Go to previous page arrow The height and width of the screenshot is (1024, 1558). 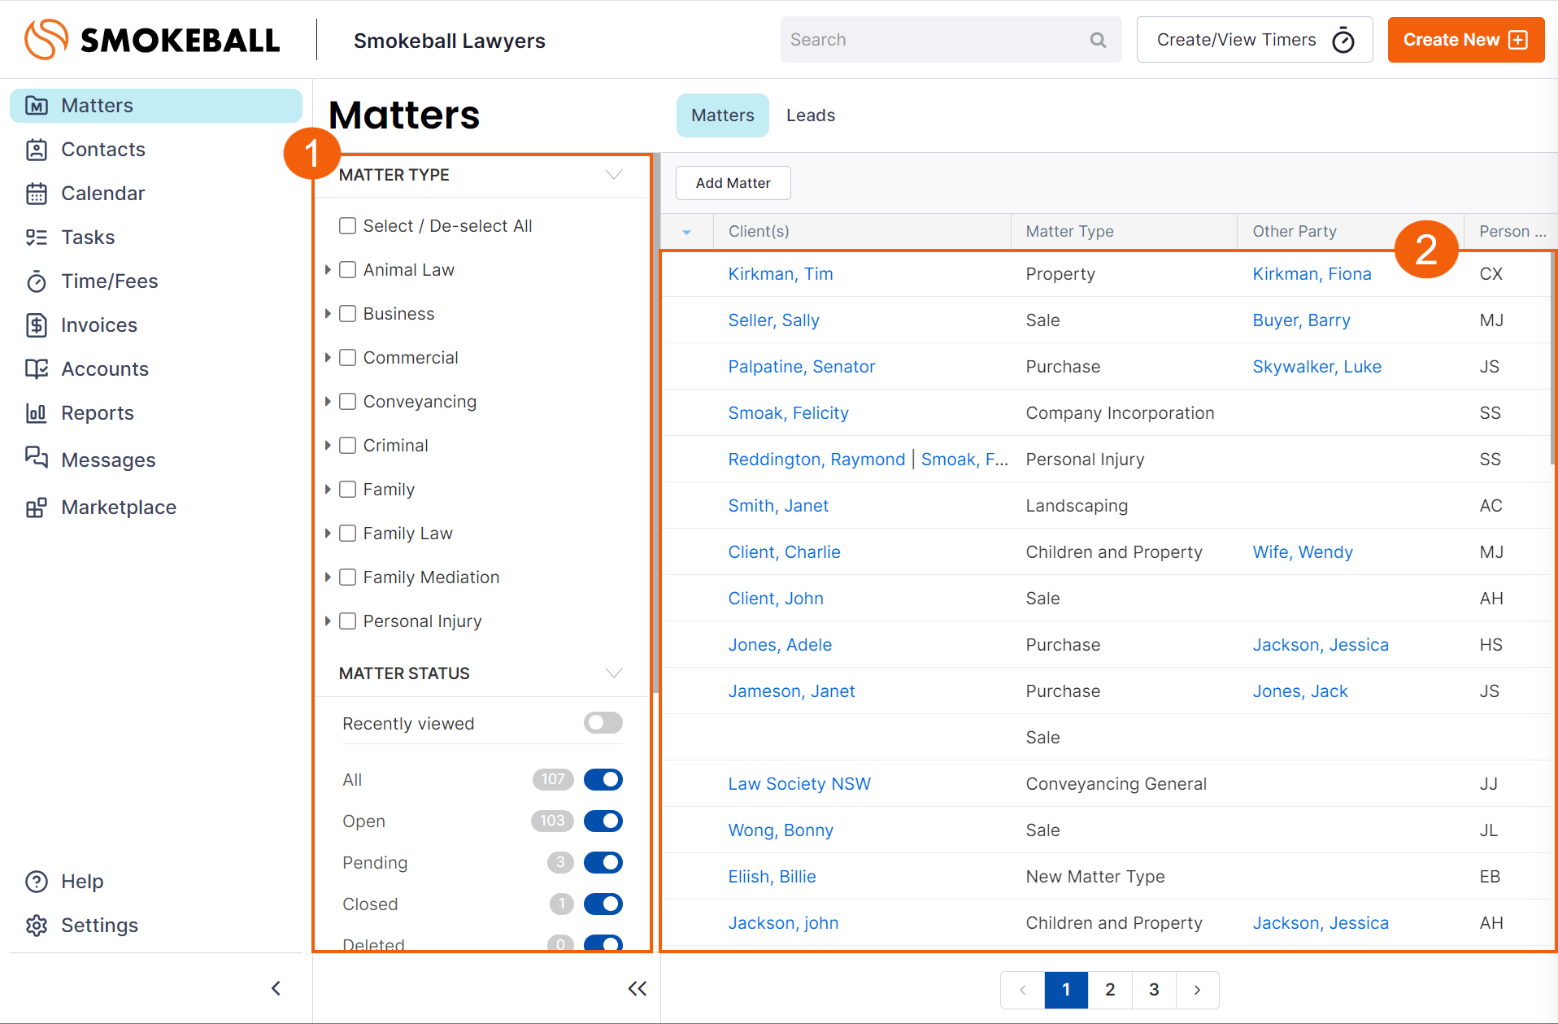click(1023, 990)
